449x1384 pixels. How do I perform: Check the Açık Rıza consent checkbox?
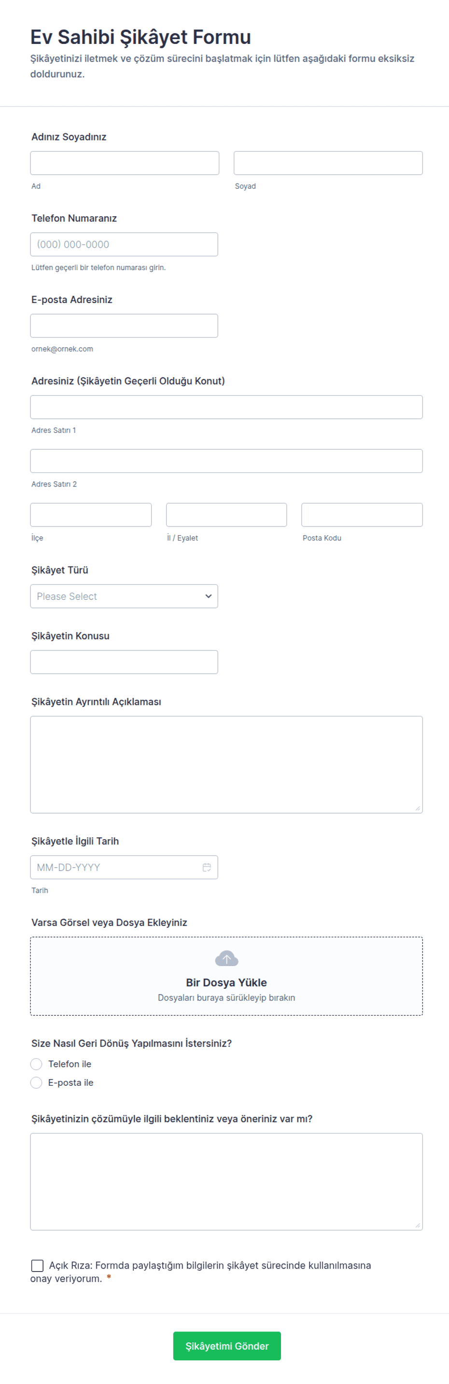click(37, 1266)
